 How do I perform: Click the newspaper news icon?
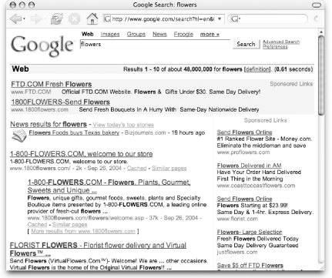point(19,136)
